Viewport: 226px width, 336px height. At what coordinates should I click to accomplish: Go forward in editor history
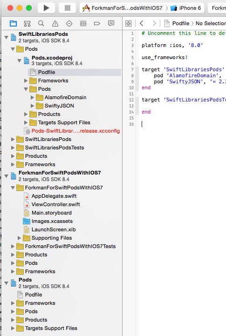point(154,23)
